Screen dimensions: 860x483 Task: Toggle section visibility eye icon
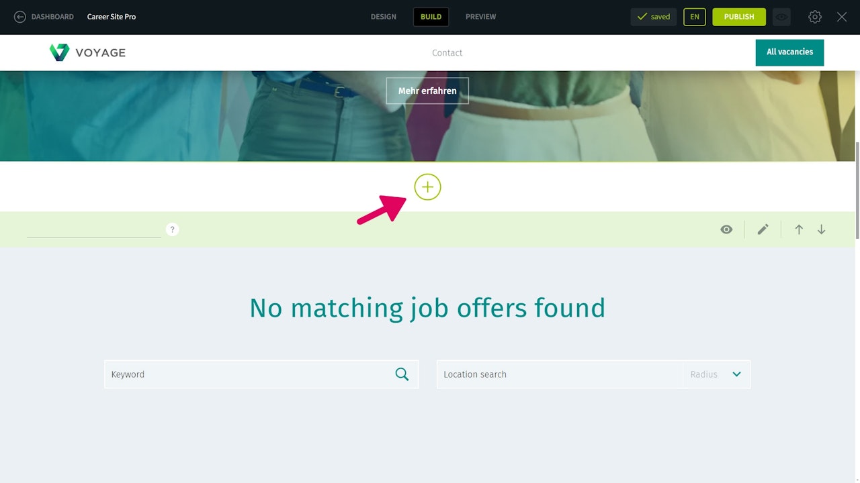click(x=726, y=229)
